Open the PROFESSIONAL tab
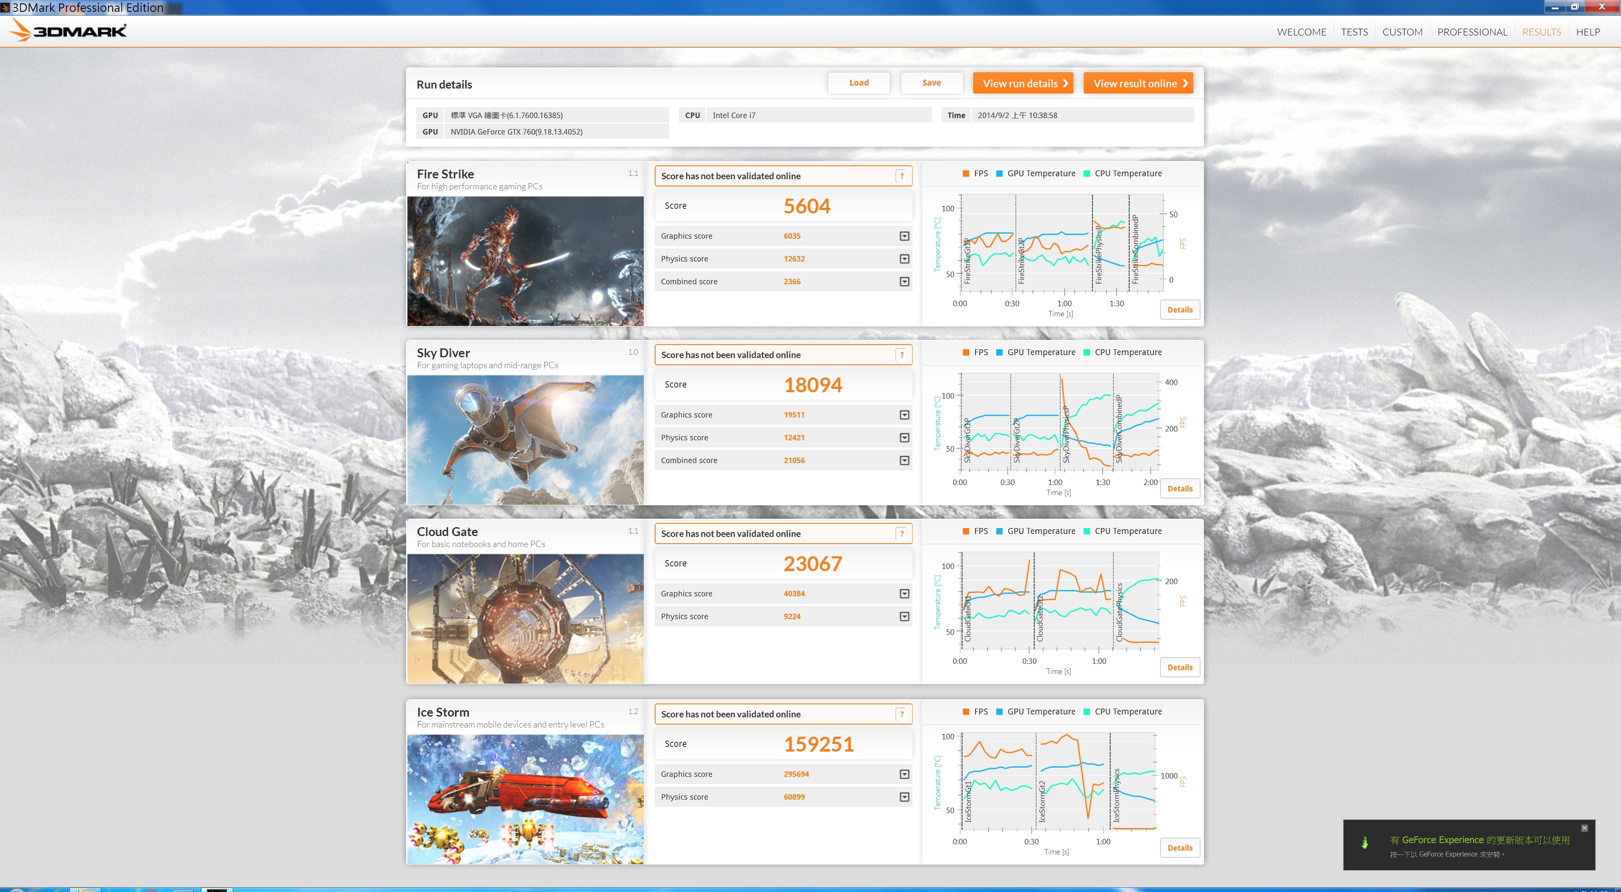The image size is (1621, 892). 1472,32
